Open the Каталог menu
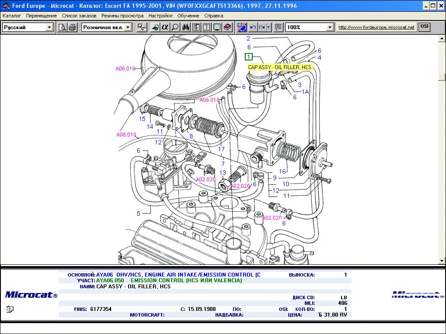Image resolution: width=446 pixels, height=334 pixels. tap(12, 16)
